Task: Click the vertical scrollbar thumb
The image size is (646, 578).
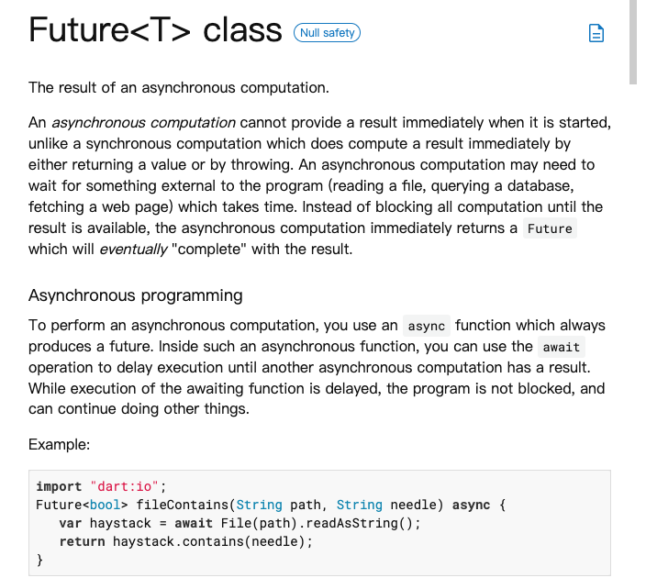Action: click(x=633, y=41)
